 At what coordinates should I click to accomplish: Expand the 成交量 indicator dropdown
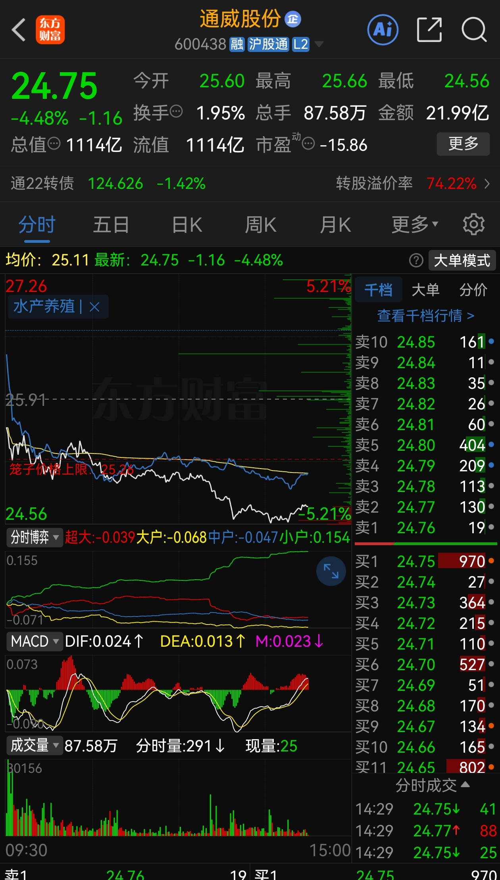35,746
